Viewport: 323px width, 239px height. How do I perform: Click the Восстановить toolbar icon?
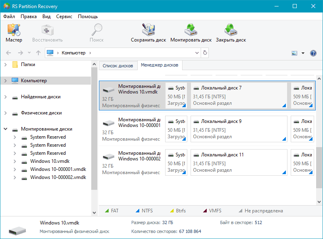[47, 30]
